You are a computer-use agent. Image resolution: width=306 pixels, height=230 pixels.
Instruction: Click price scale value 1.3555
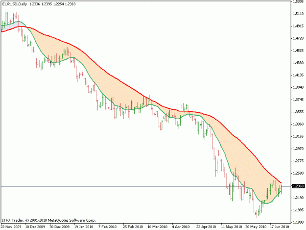[298, 112]
